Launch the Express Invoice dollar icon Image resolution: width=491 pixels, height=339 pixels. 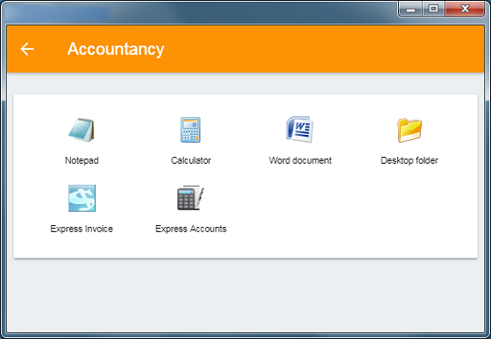tap(82, 198)
